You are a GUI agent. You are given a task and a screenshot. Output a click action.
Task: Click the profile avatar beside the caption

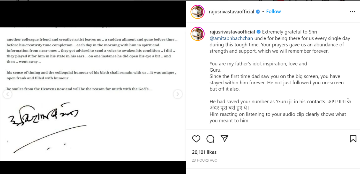tap(198, 34)
